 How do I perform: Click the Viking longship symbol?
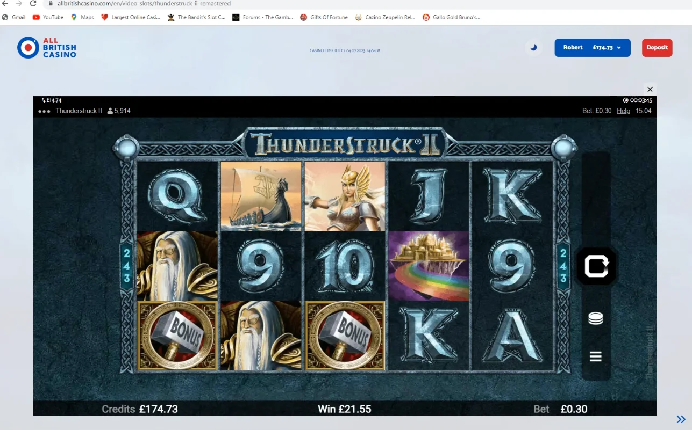tap(261, 196)
